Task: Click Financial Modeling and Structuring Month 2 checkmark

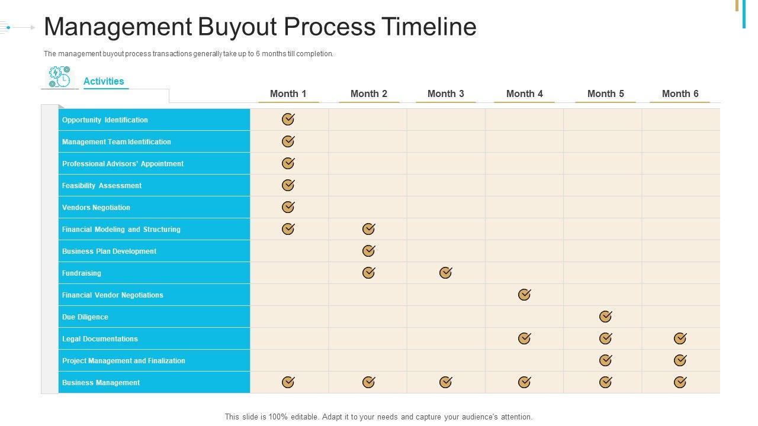Action: [x=369, y=229]
